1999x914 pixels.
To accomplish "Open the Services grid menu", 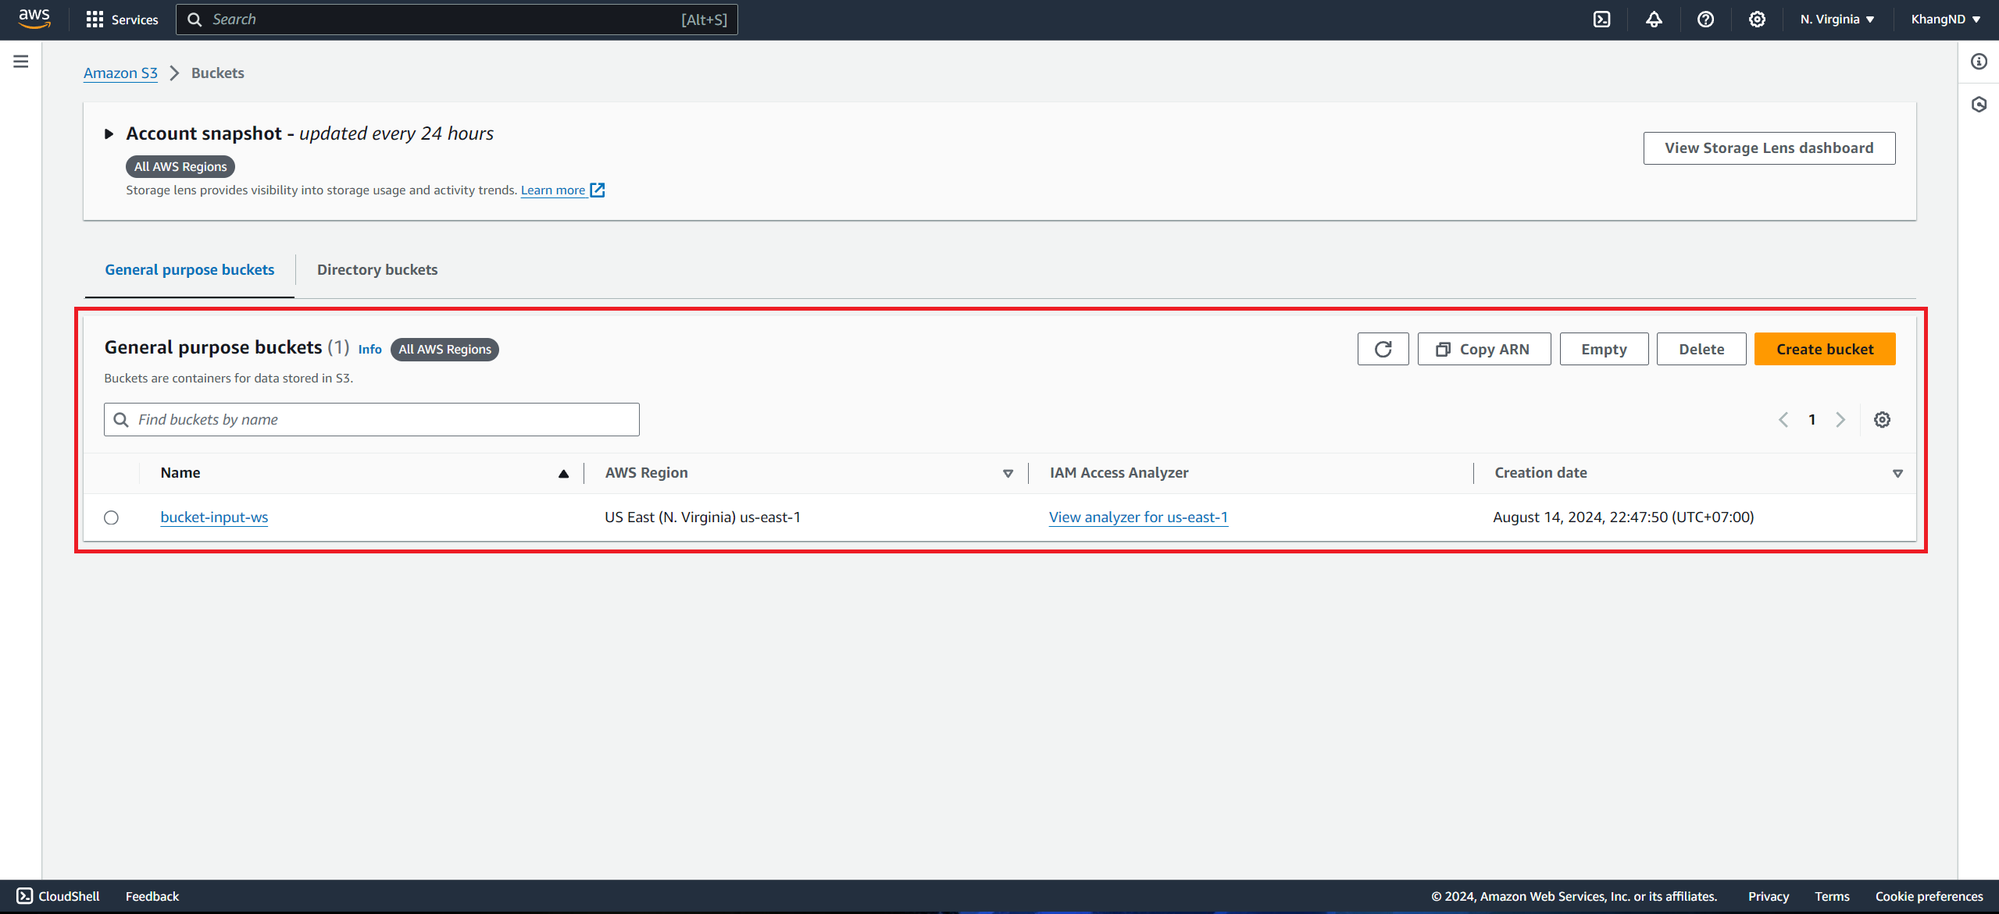I will (122, 20).
